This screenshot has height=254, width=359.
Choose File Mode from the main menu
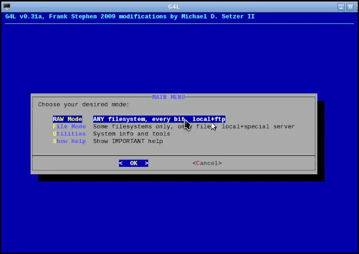pos(69,127)
